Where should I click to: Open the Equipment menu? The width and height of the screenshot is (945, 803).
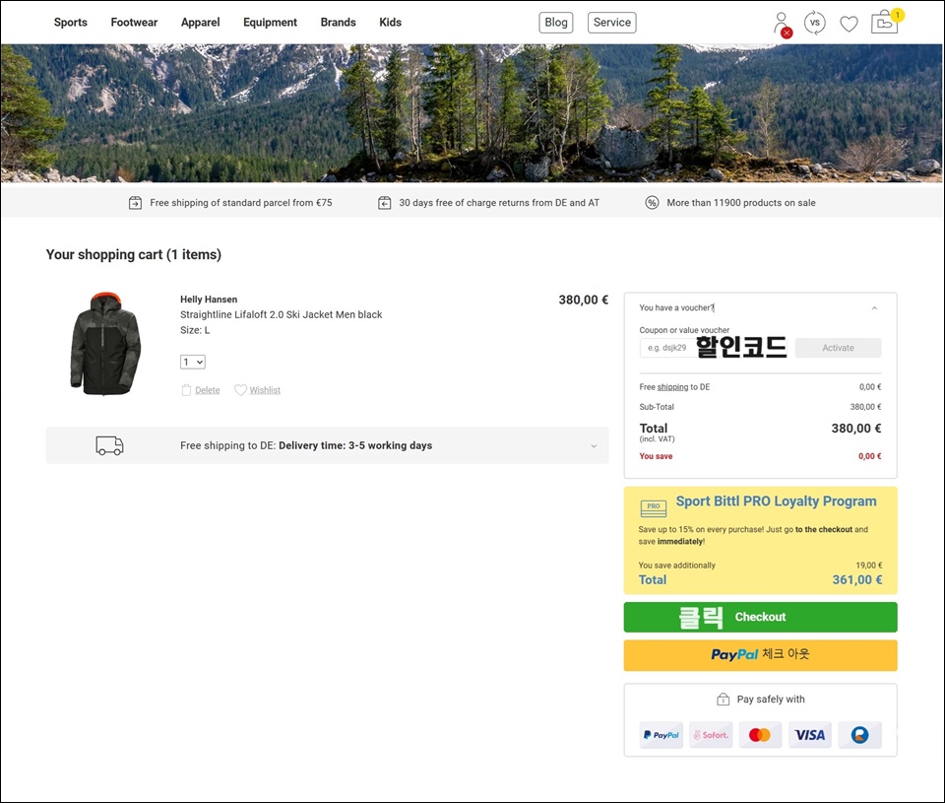pyautogui.click(x=270, y=23)
